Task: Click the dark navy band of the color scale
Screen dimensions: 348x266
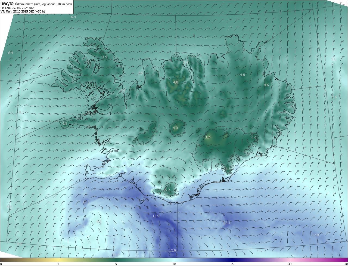Action: pyautogui.click(x=232, y=260)
